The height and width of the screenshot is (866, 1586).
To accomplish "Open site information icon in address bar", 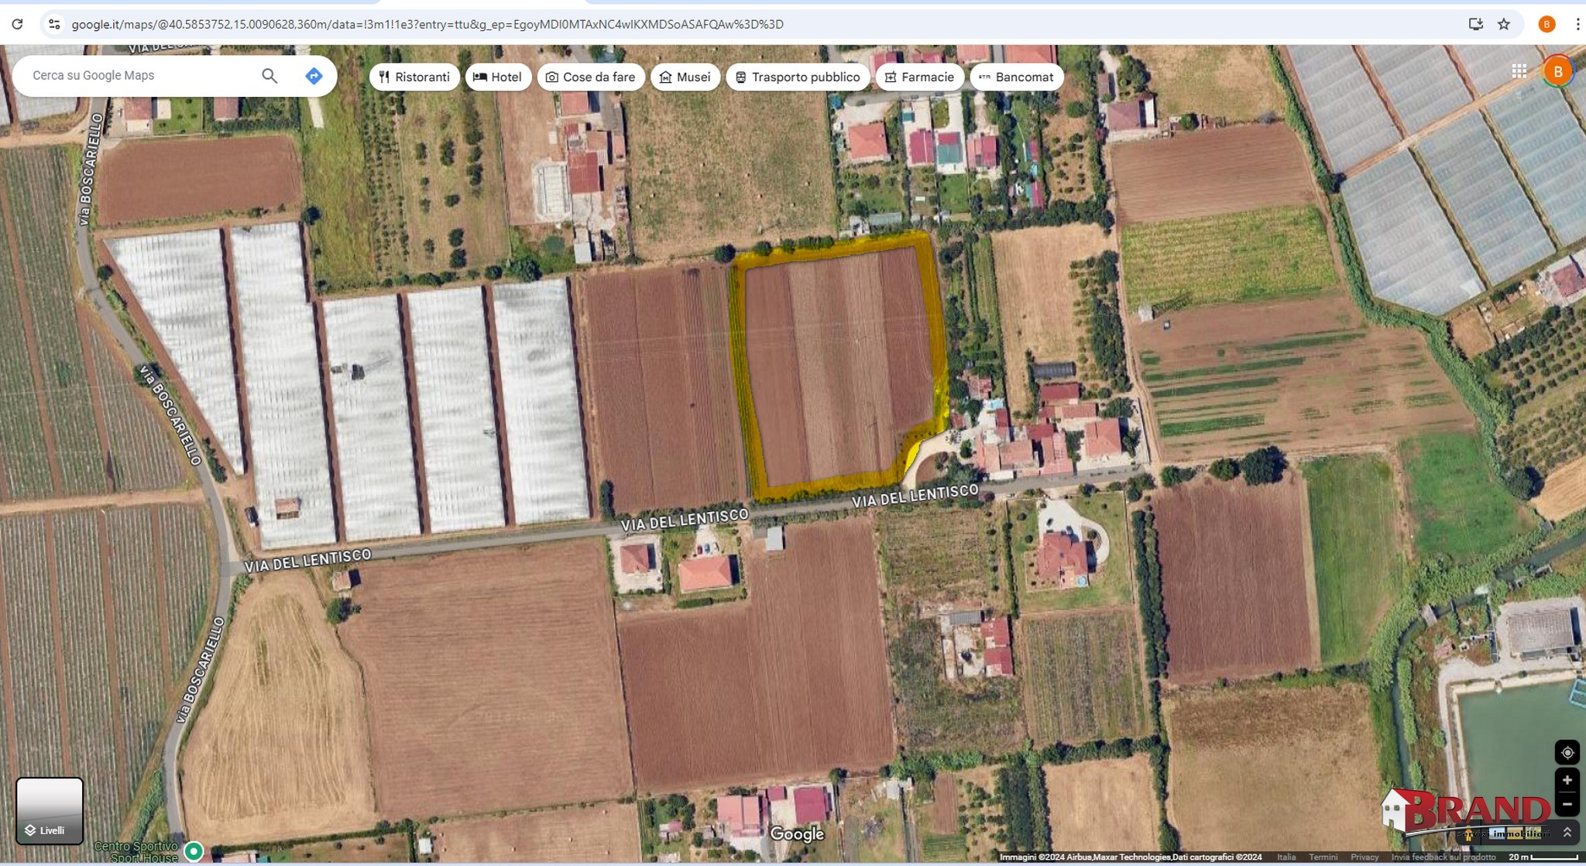I will pyautogui.click(x=54, y=24).
